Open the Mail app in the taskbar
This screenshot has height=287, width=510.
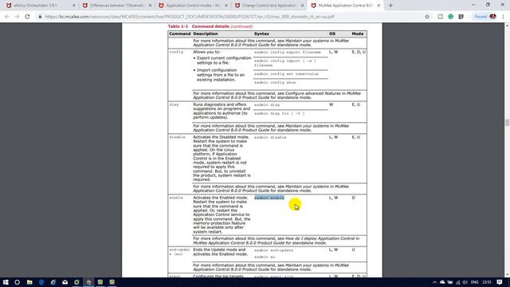coord(65,282)
